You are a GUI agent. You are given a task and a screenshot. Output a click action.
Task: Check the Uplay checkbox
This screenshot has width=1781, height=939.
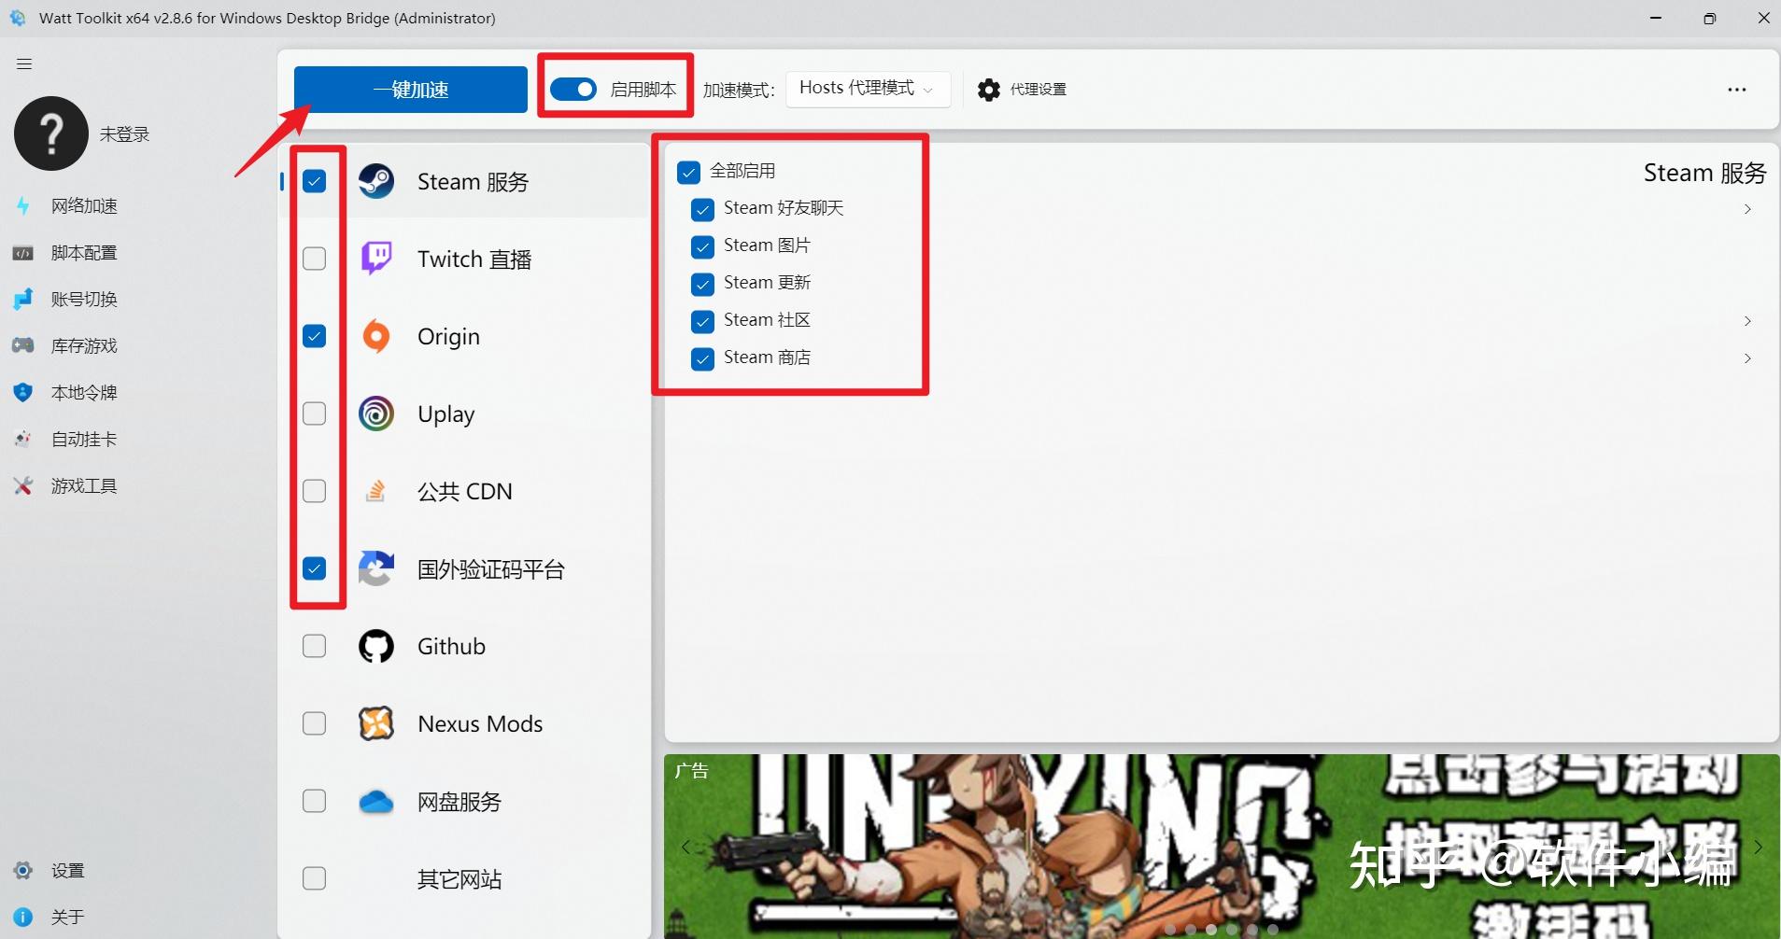pos(315,413)
